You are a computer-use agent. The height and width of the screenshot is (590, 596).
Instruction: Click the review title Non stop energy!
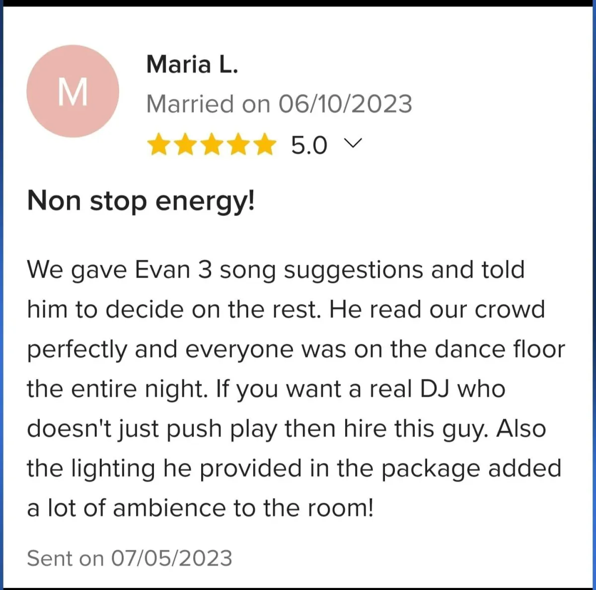[141, 201]
